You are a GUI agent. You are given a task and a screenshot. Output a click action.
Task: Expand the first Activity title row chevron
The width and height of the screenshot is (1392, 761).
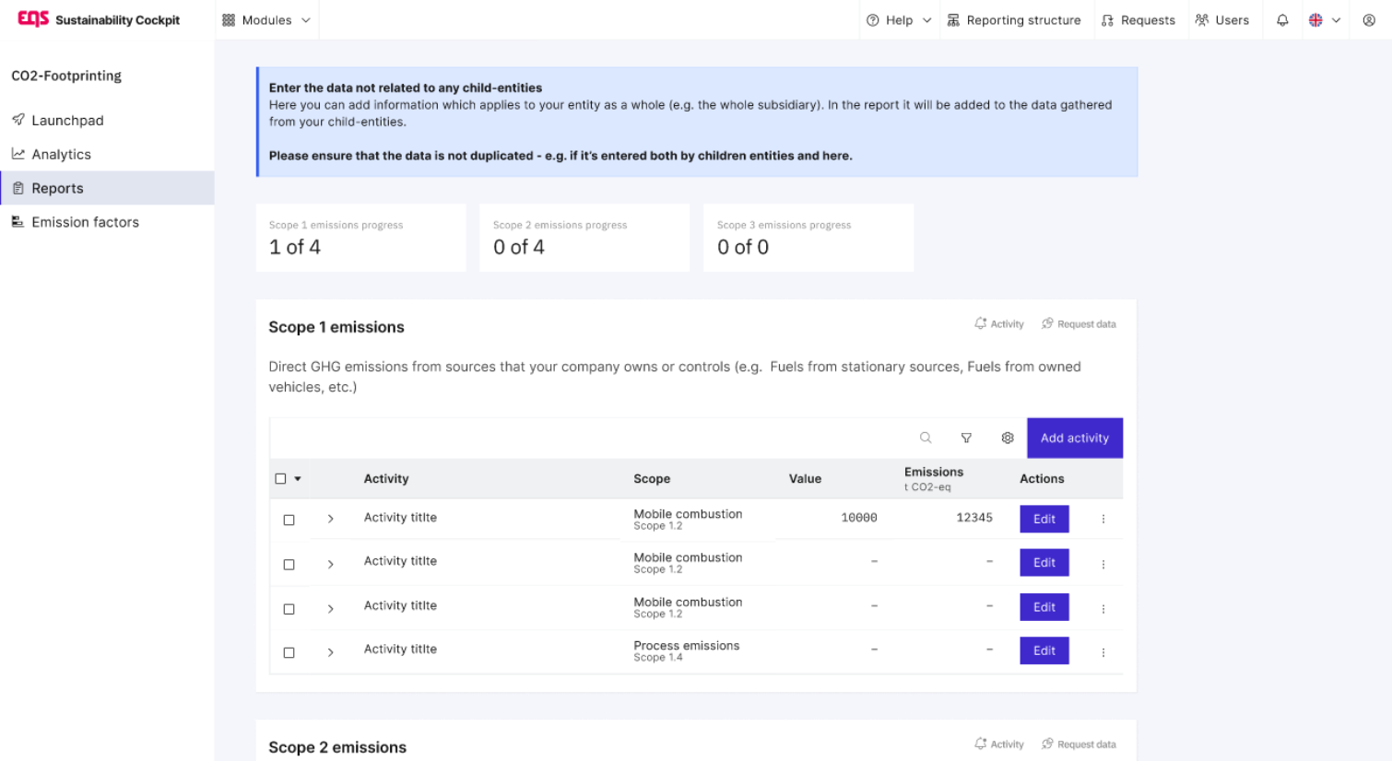330,520
